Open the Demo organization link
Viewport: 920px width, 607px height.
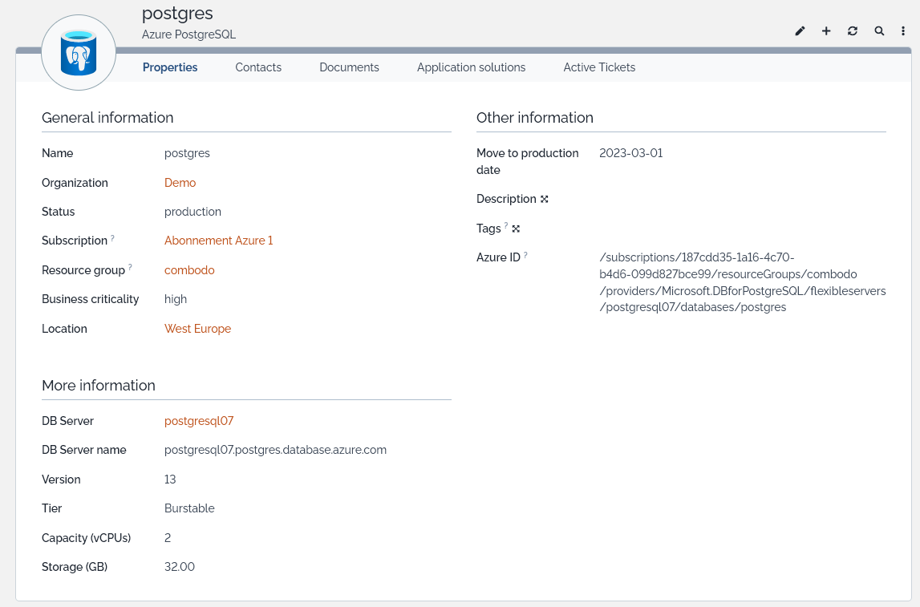point(180,183)
